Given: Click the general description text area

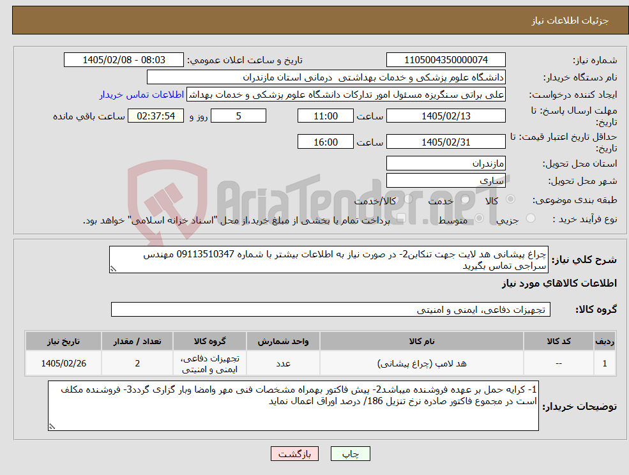Looking at the screenshot, I should [x=328, y=260].
